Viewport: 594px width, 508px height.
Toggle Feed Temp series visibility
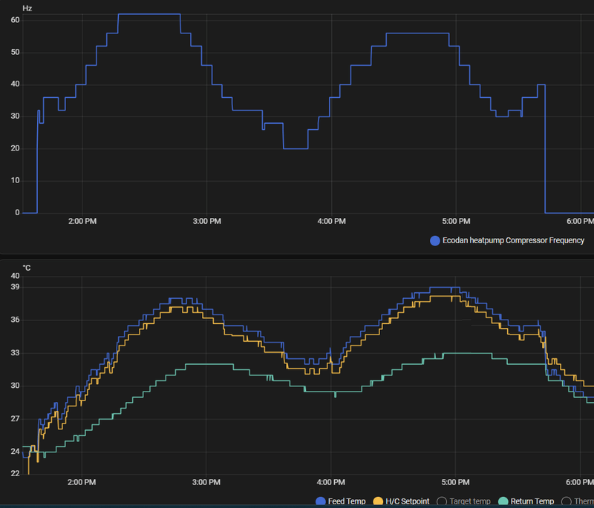(341, 501)
